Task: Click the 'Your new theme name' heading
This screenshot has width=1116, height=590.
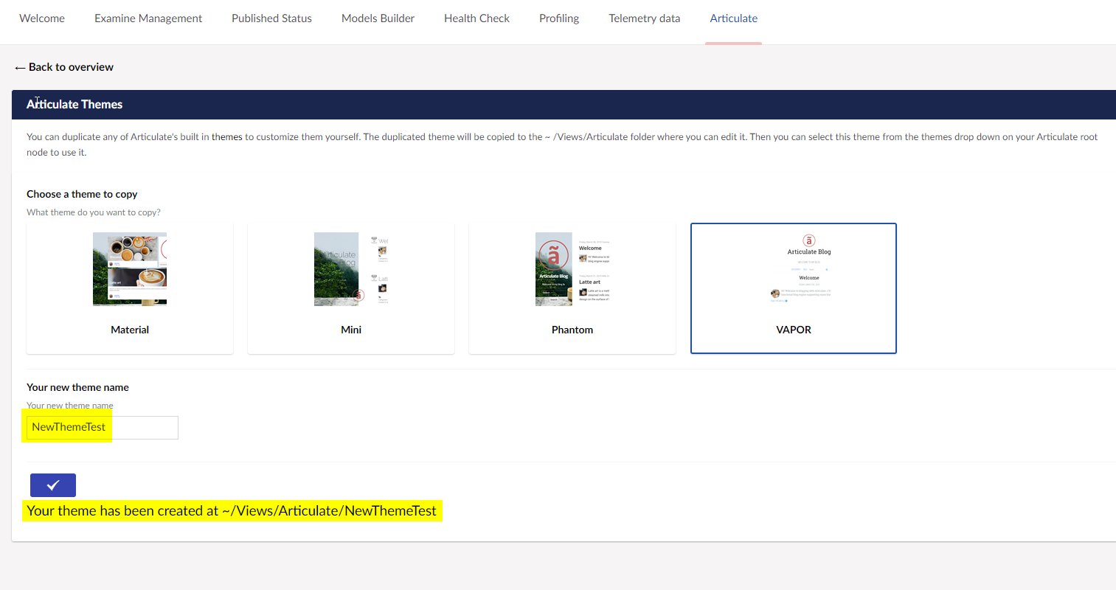Action: coord(77,387)
